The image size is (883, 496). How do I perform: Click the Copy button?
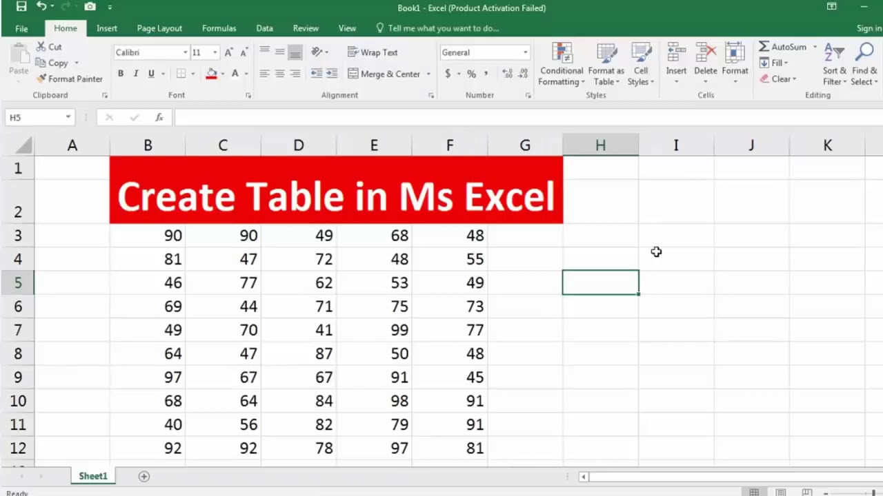(x=52, y=63)
